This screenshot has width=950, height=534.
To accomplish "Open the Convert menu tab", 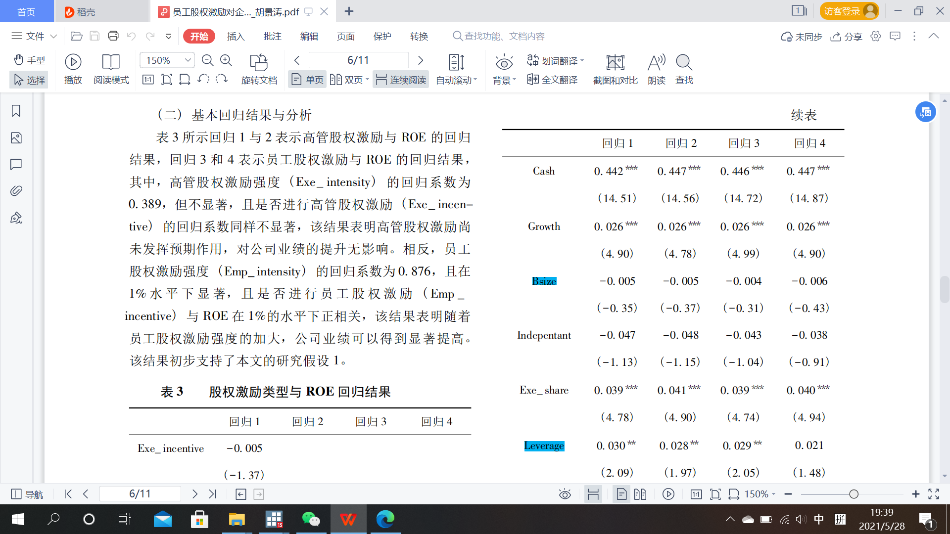I will click(x=419, y=36).
